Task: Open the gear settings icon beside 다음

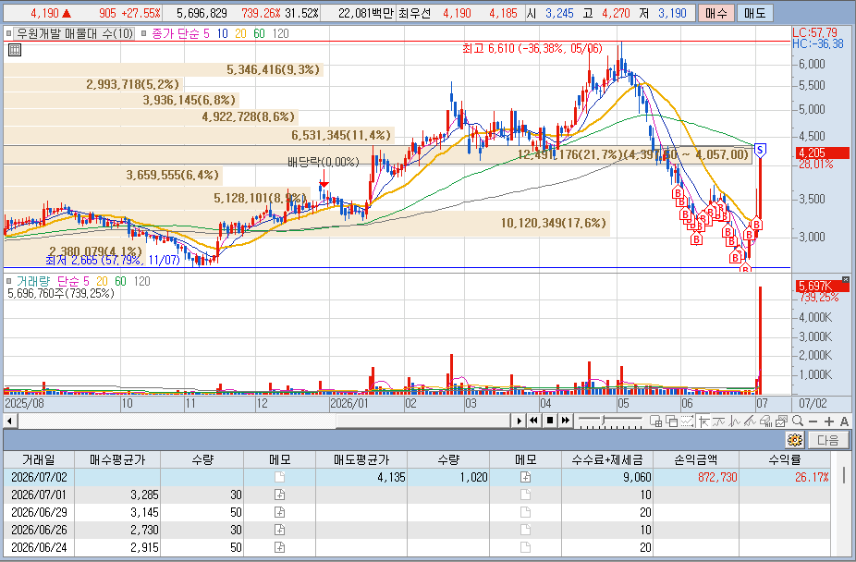Action: pyautogui.click(x=795, y=440)
